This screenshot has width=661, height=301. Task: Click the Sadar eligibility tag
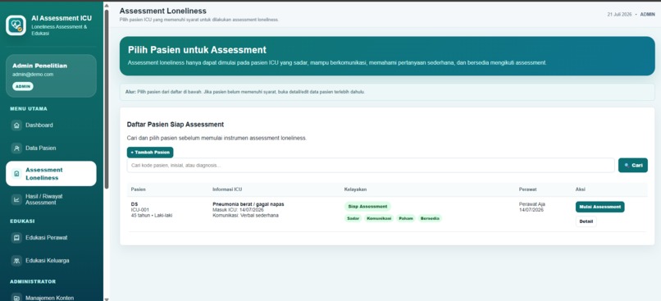coord(353,218)
